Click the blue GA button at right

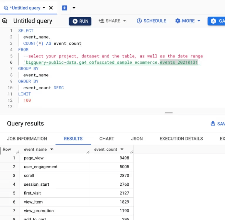coord(216,21)
